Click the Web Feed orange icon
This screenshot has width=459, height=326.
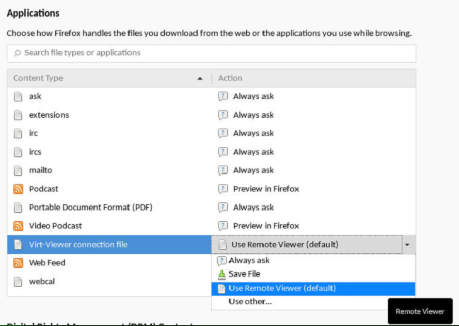tap(18, 263)
